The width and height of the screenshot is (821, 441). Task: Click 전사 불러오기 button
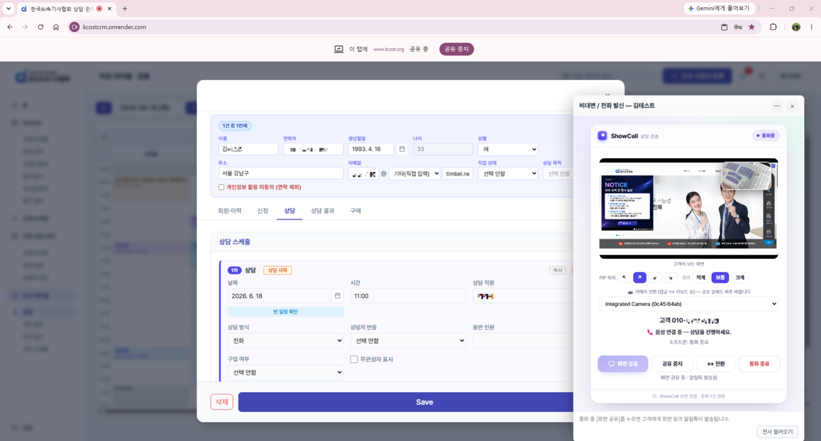(x=777, y=432)
